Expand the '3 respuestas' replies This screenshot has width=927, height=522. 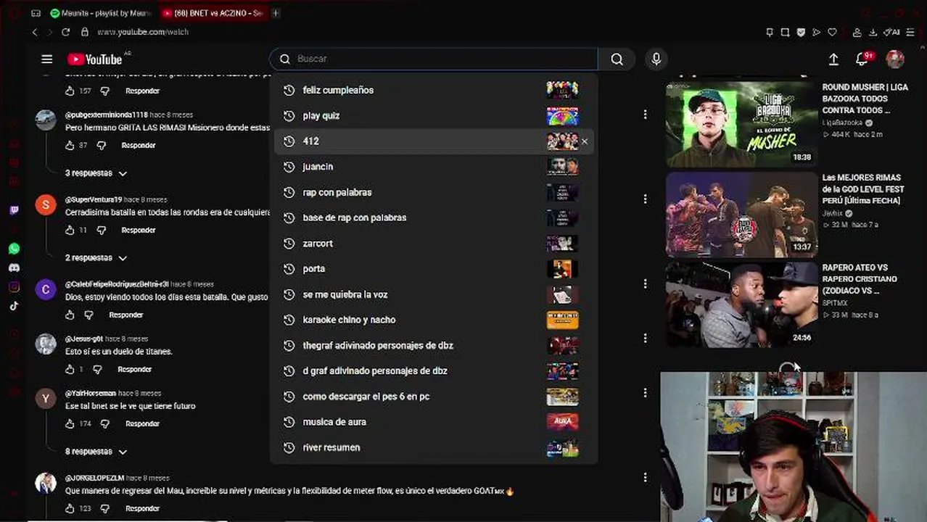[96, 173]
